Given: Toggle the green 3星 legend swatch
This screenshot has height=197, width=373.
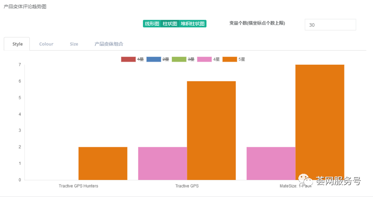Looking at the screenshot, I should [179, 59].
